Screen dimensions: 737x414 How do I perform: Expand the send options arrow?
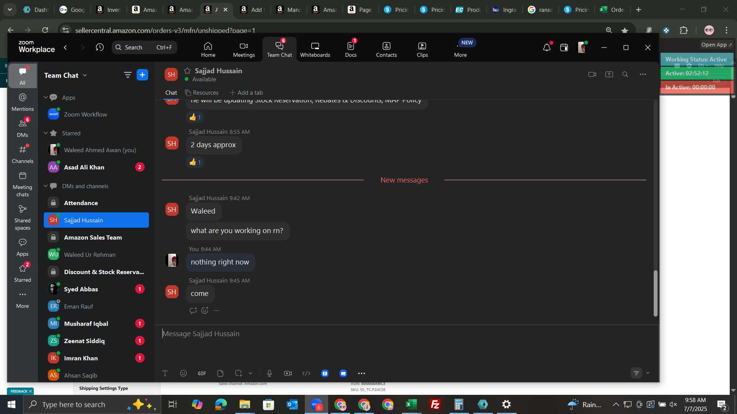point(648,373)
